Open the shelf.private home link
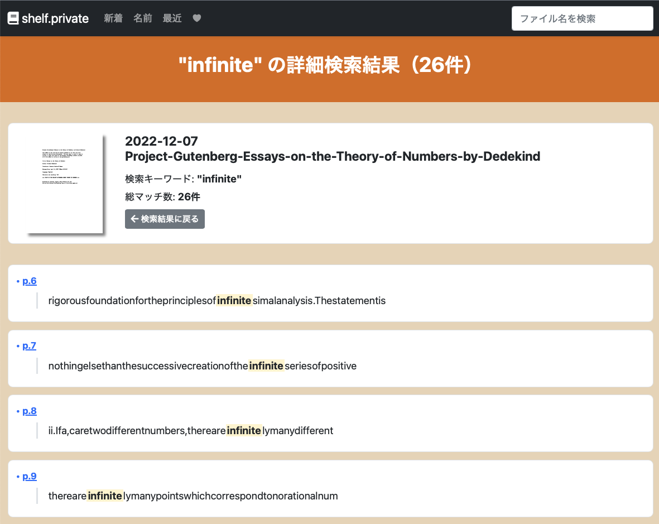Viewport: 659px width, 524px height. click(49, 18)
